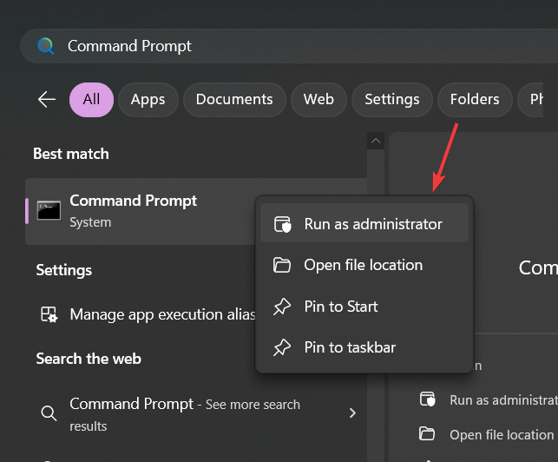Image resolution: width=558 pixels, height=462 pixels.
Task: Click the shield icon beside Run as administrator
Action: [282, 224]
